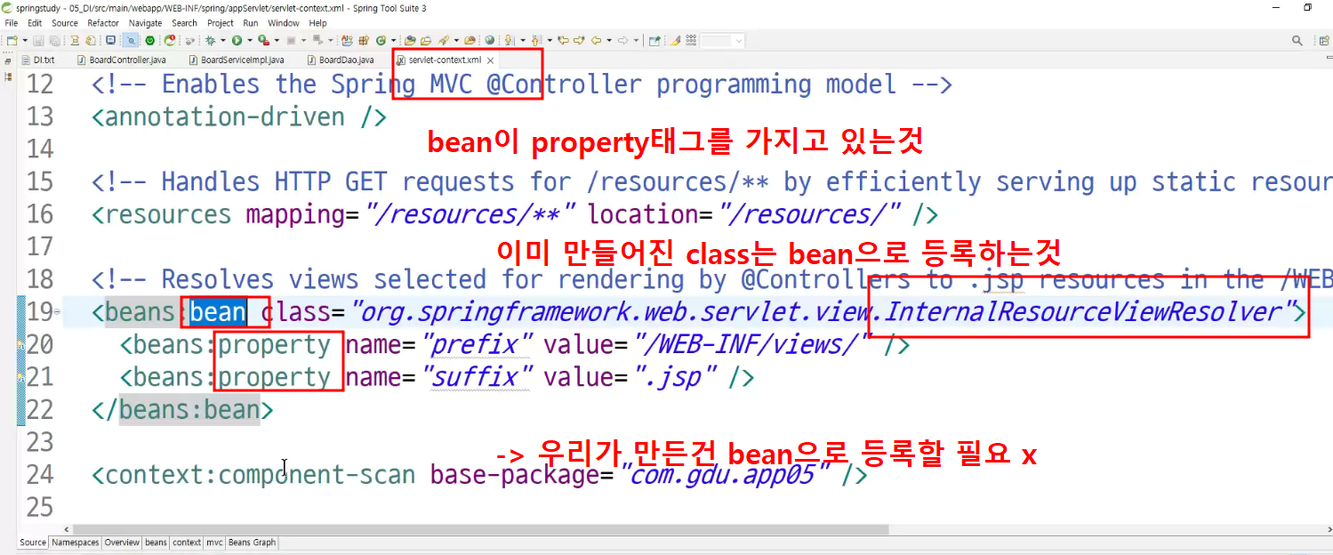
Task: Open the Next Annotation dropdown arrow
Action: [523, 40]
